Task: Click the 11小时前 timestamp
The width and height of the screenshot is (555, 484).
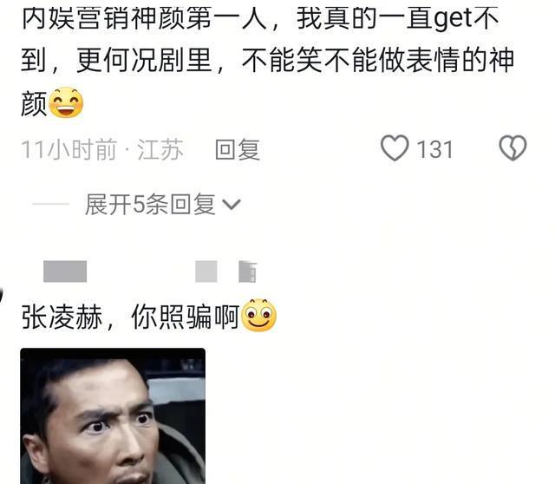Action: [69, 149]
